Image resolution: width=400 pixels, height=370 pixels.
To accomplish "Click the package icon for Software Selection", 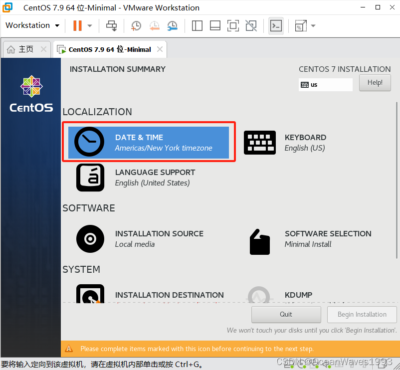I will (x=260, y=242).
